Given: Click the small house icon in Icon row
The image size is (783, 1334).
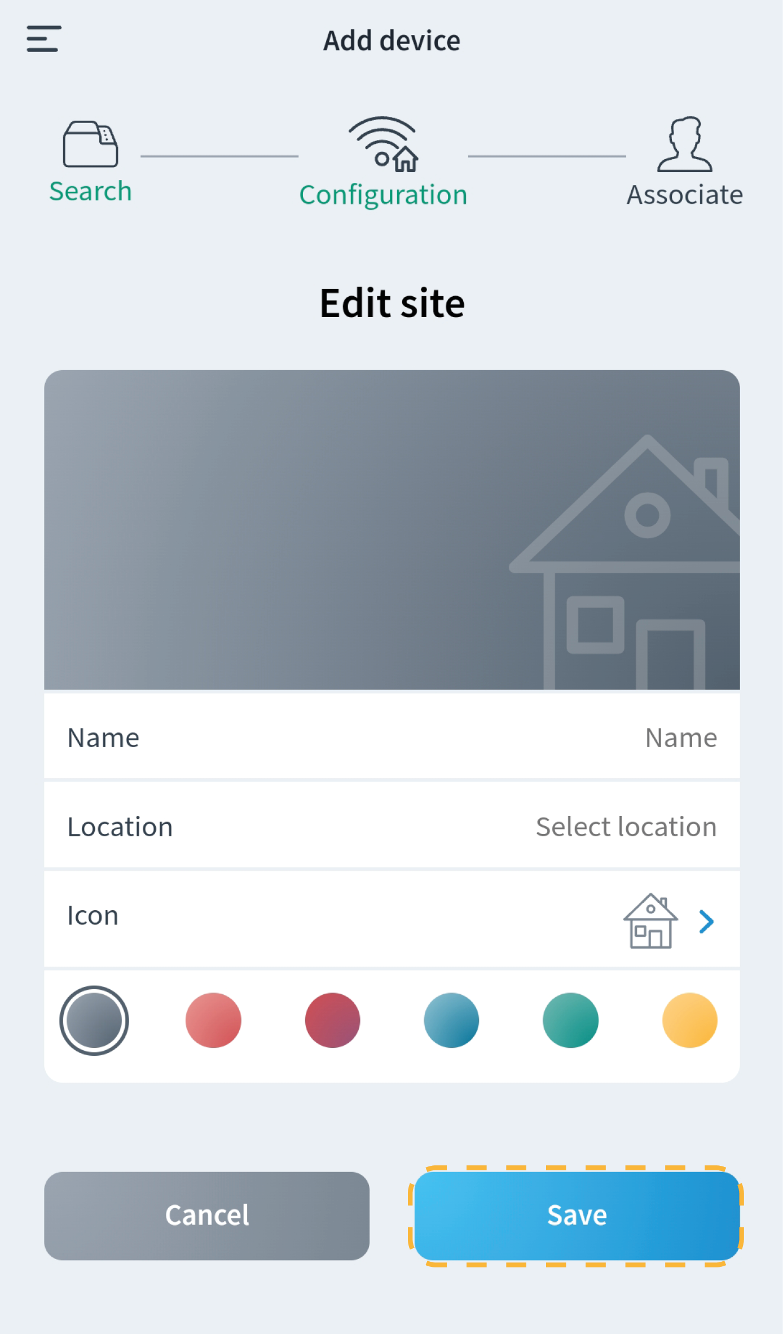Looking at the screenshot, I should coord(650,921).
